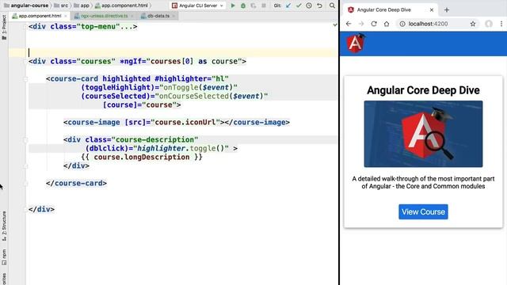Click the onCourseSelected($event) handler text

(212, 96)
